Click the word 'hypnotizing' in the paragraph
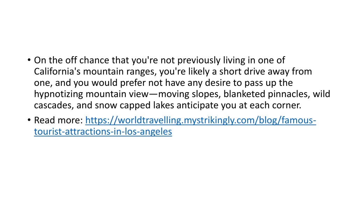 pos(58,94)
